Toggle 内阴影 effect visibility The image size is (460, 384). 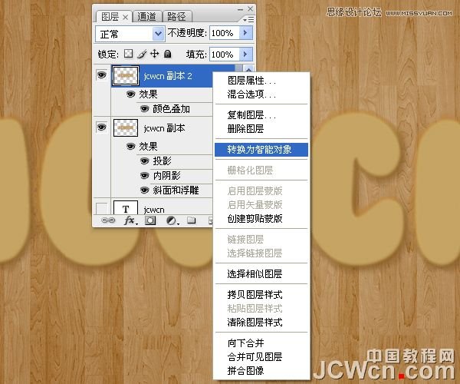click(144, 175)
